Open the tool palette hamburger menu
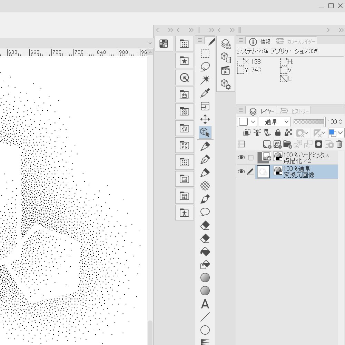Image resolution: width=345 pixels, height=345 pixels. tap(200, 40)
